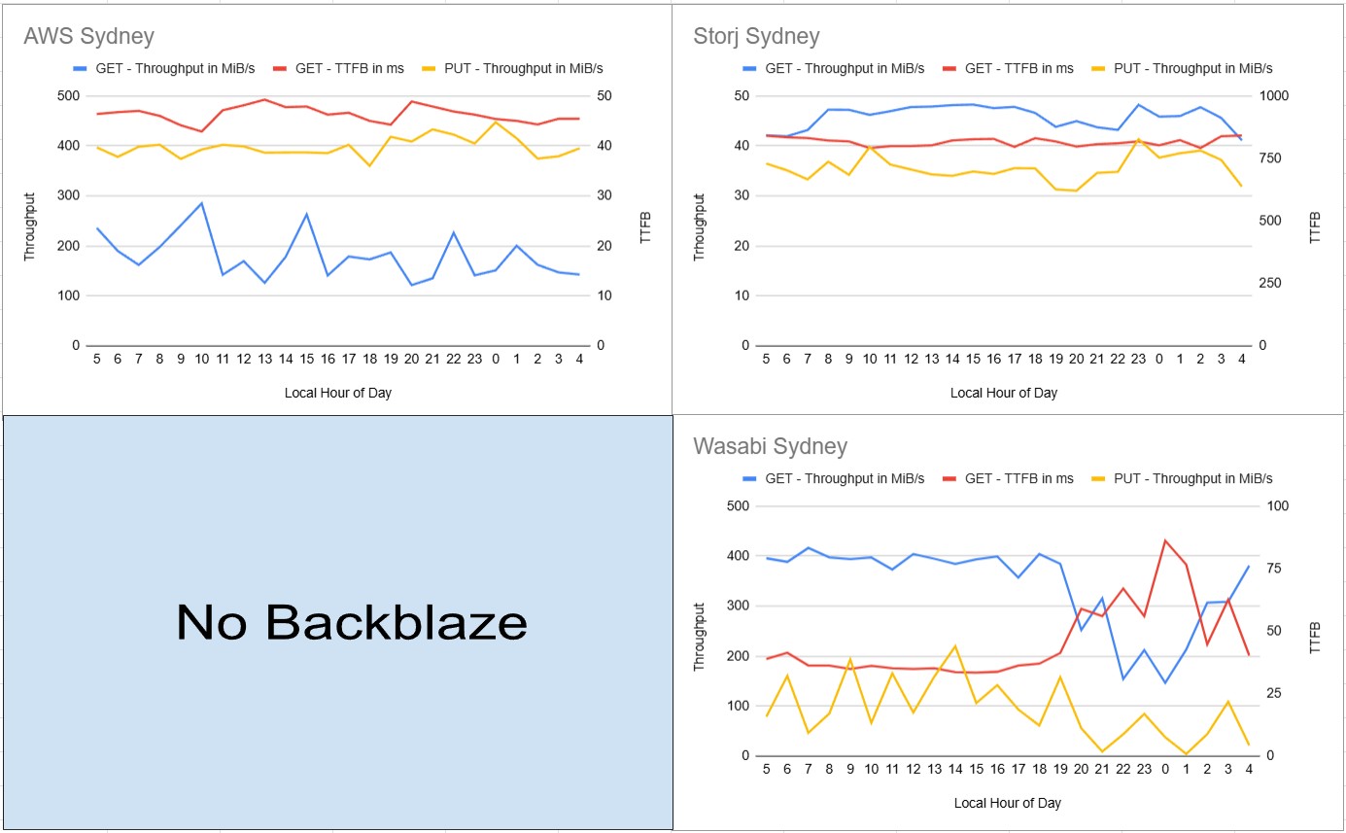This screenshot has width=1346, height=833.
Task: Click PUT Throughput legend entry in Wasabi chart
Action: click(x=1182, y=478)
